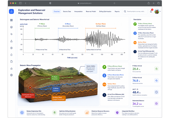Go to the Drilling Optimization tab
This screenshot has height=118, width=170.
[x=105, y=11]
